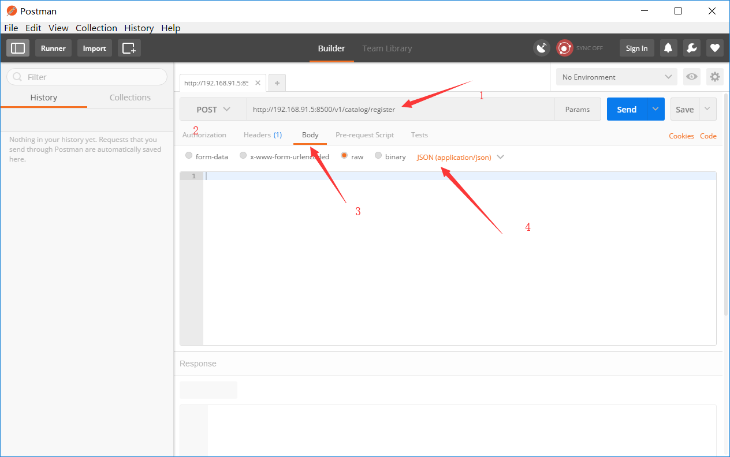Select the Collections sidebar tab
Viewport: 730px width, 457px height.
click(130, 98)
